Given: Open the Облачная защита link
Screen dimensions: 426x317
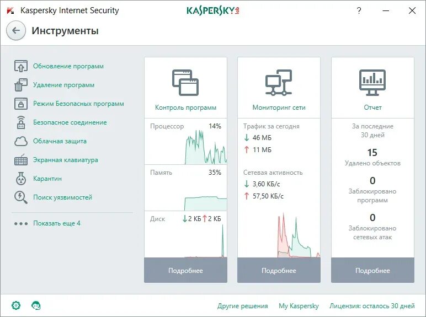Looking at the screenshot, I should tap(60, 141).
